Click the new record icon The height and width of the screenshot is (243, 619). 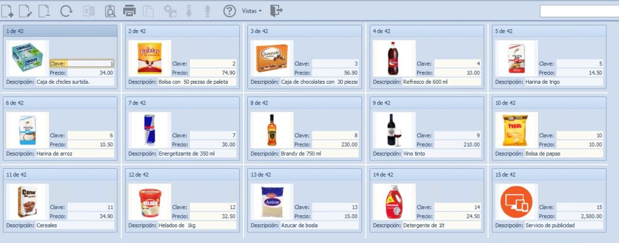pos(7,11)
